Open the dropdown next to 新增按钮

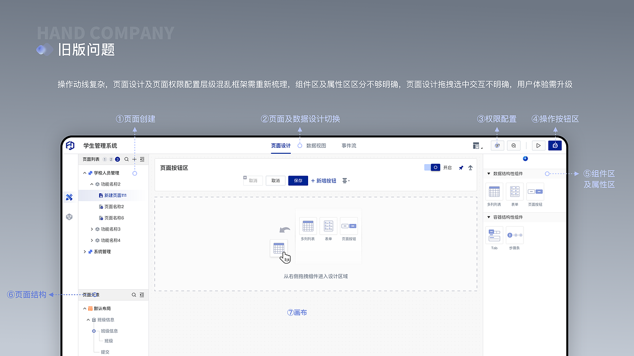(x=346, y=180)
